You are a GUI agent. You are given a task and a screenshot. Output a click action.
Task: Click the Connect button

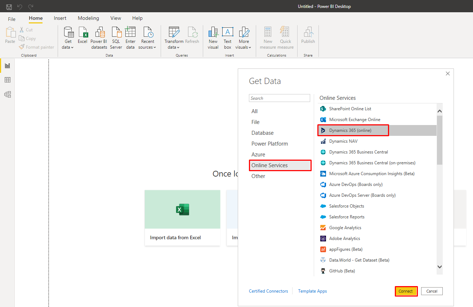406,291
